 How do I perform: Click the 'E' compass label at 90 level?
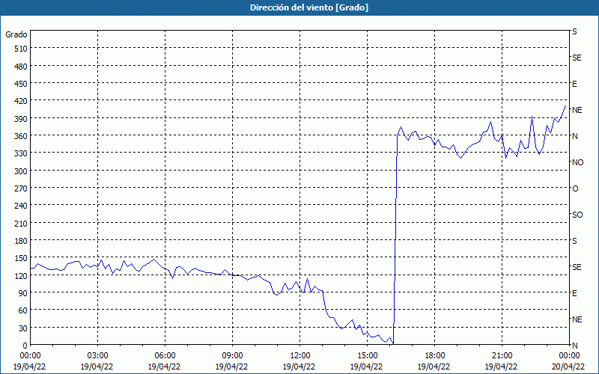pyautogui.click(x=574, y=293)
